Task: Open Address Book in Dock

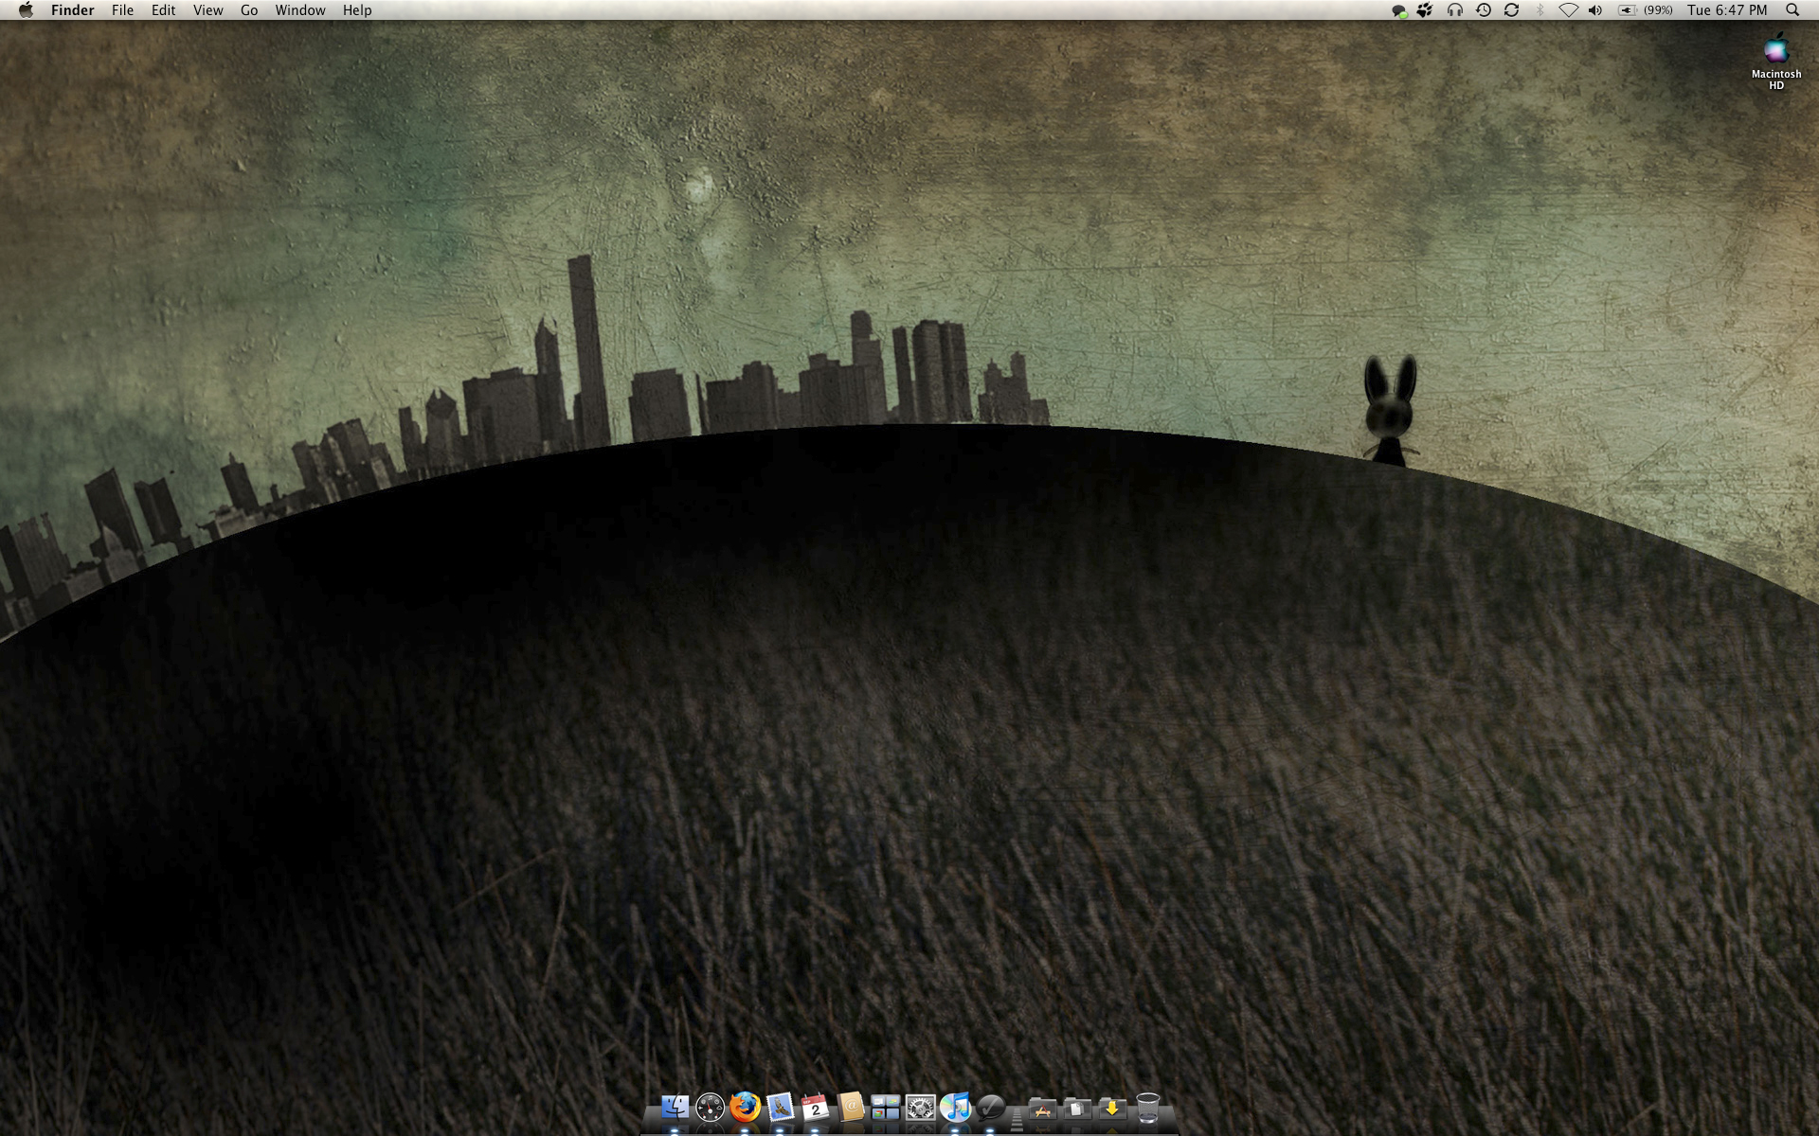Action: coord(850,1107)
